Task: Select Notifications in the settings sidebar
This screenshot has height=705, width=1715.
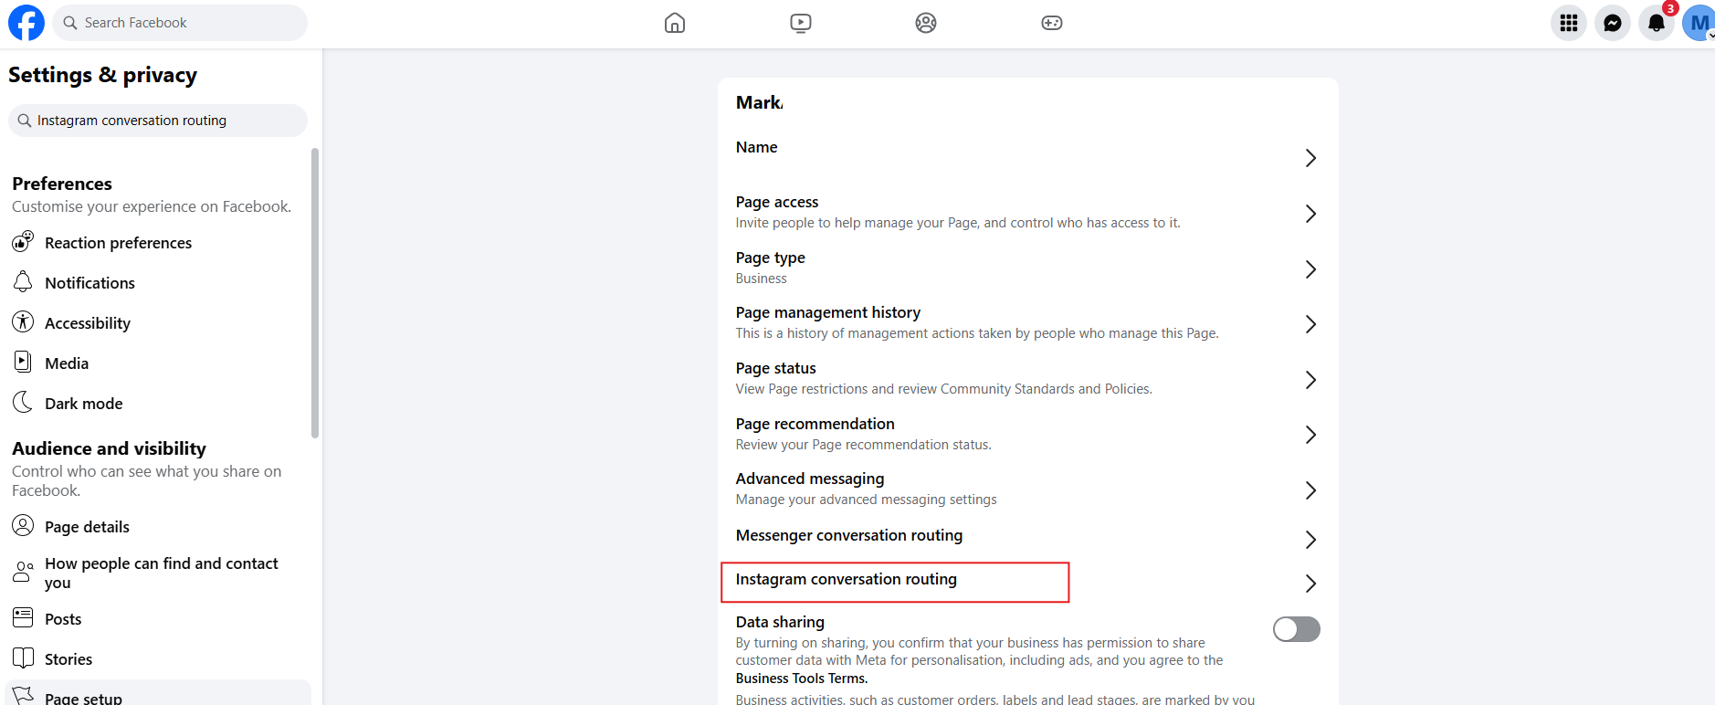Action: 89,283
